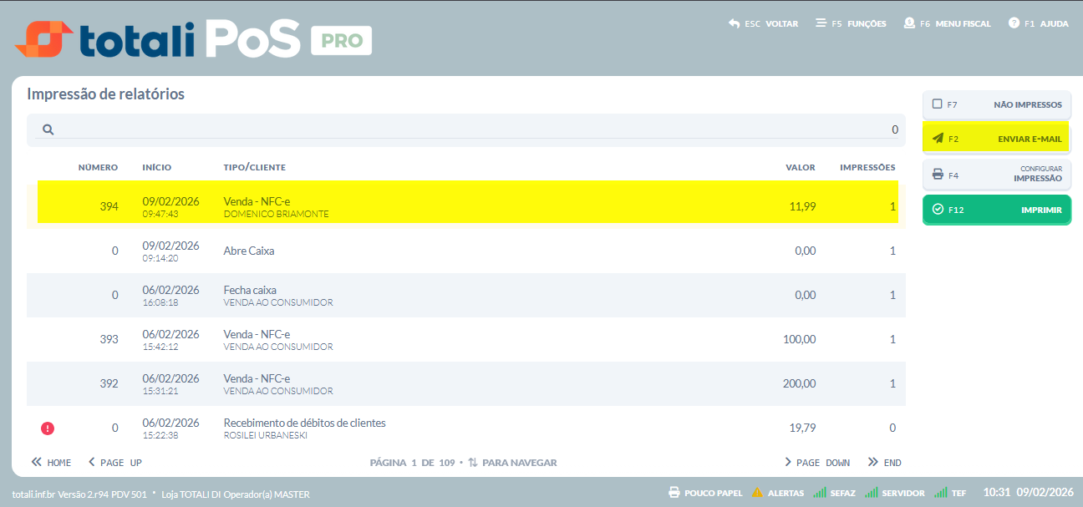The width and height of the screenshot is (1083, 507).
Task: Click the Pouco Papel printer status icon
Action: point(674,493)
